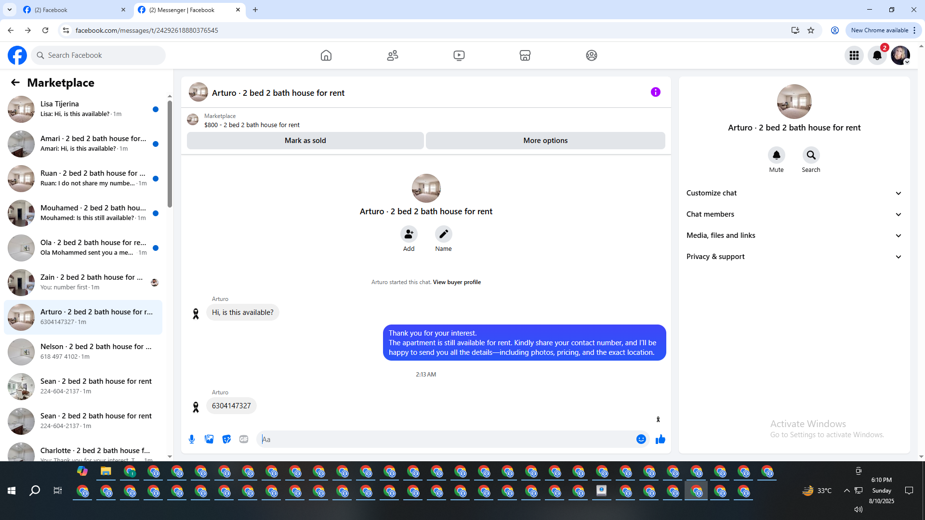Viewport: 925px width, 520px height.
Task: Go to the Marketplace tab in the top navigation
Action: click(x=525, y=55)
